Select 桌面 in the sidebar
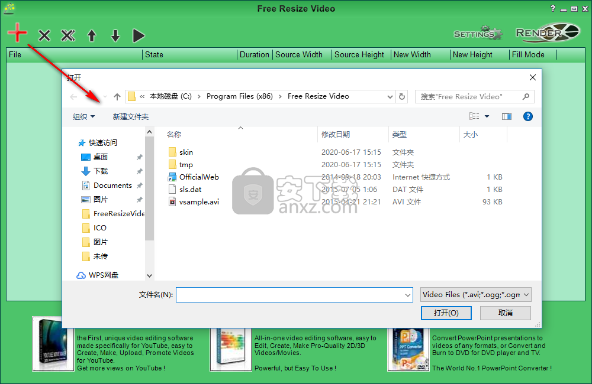Screen dimensions: 592x384 pyautogui.click(x=95, y=157)
